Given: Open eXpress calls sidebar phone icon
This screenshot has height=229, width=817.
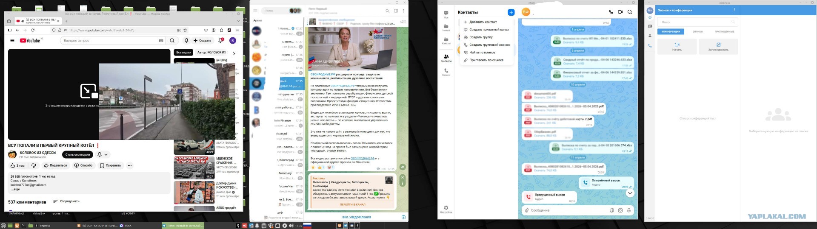Looking at the screenshot, I should (650, 45).
